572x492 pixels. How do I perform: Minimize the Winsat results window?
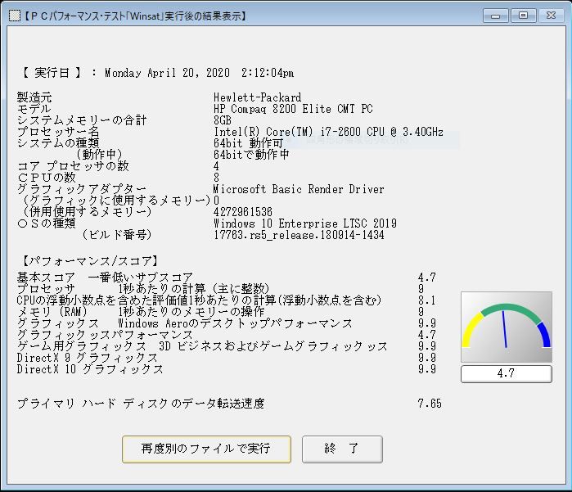[496, 15]
